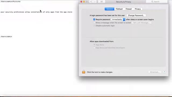Viewport: 172px width, 97px height.
Task: Show all preferences grid button
Action: point(102,2)
